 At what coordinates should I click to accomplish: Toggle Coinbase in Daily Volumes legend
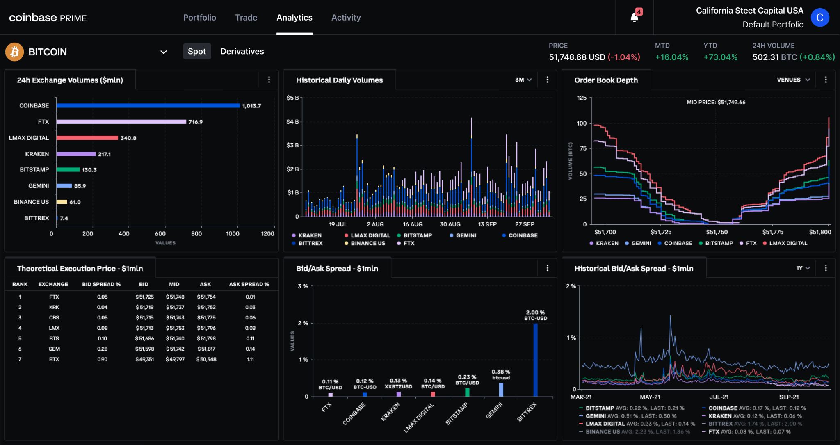[x=520, y=235]
